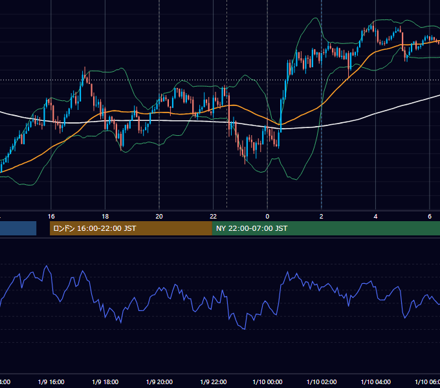The height and width of the screenshot is (388, 440).
Task: Click the hour label 18 on the upper time axis
Action: pos(105,217)
